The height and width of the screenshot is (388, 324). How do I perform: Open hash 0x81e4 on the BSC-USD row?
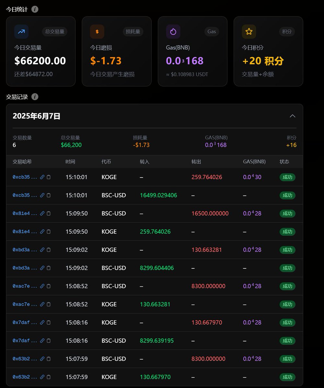point(25,213)
